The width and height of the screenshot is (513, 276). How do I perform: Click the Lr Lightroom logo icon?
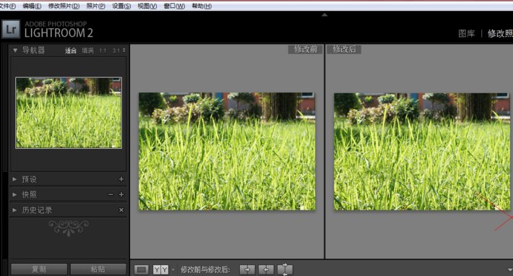coord(11,30)
